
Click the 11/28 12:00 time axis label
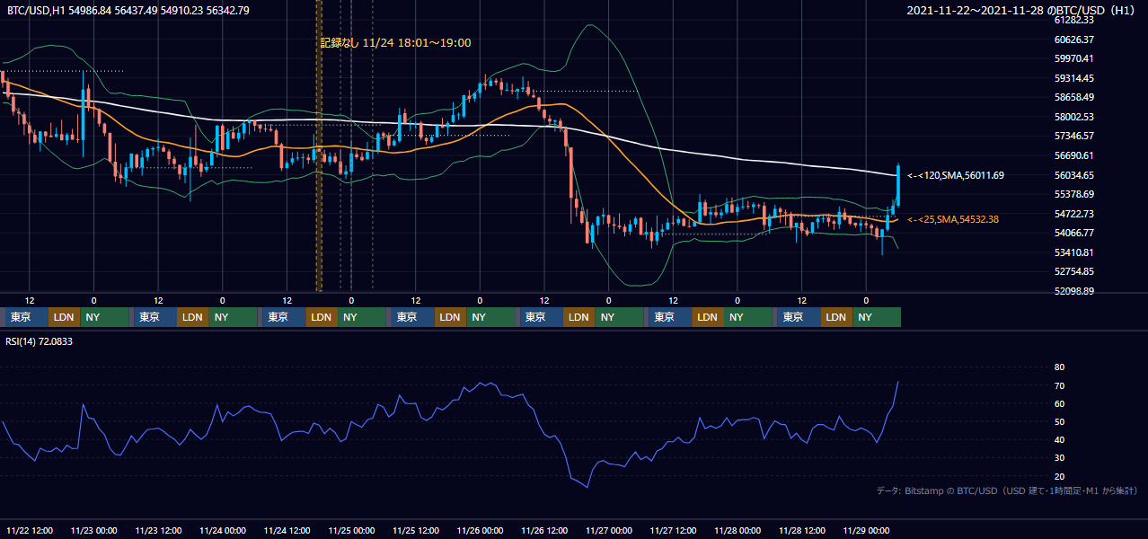pyautogui.click(x=802, y=530)
